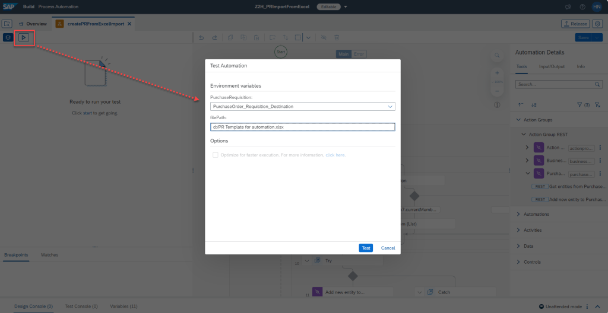Click the delete trash icon in toolbar

point(337,37)
